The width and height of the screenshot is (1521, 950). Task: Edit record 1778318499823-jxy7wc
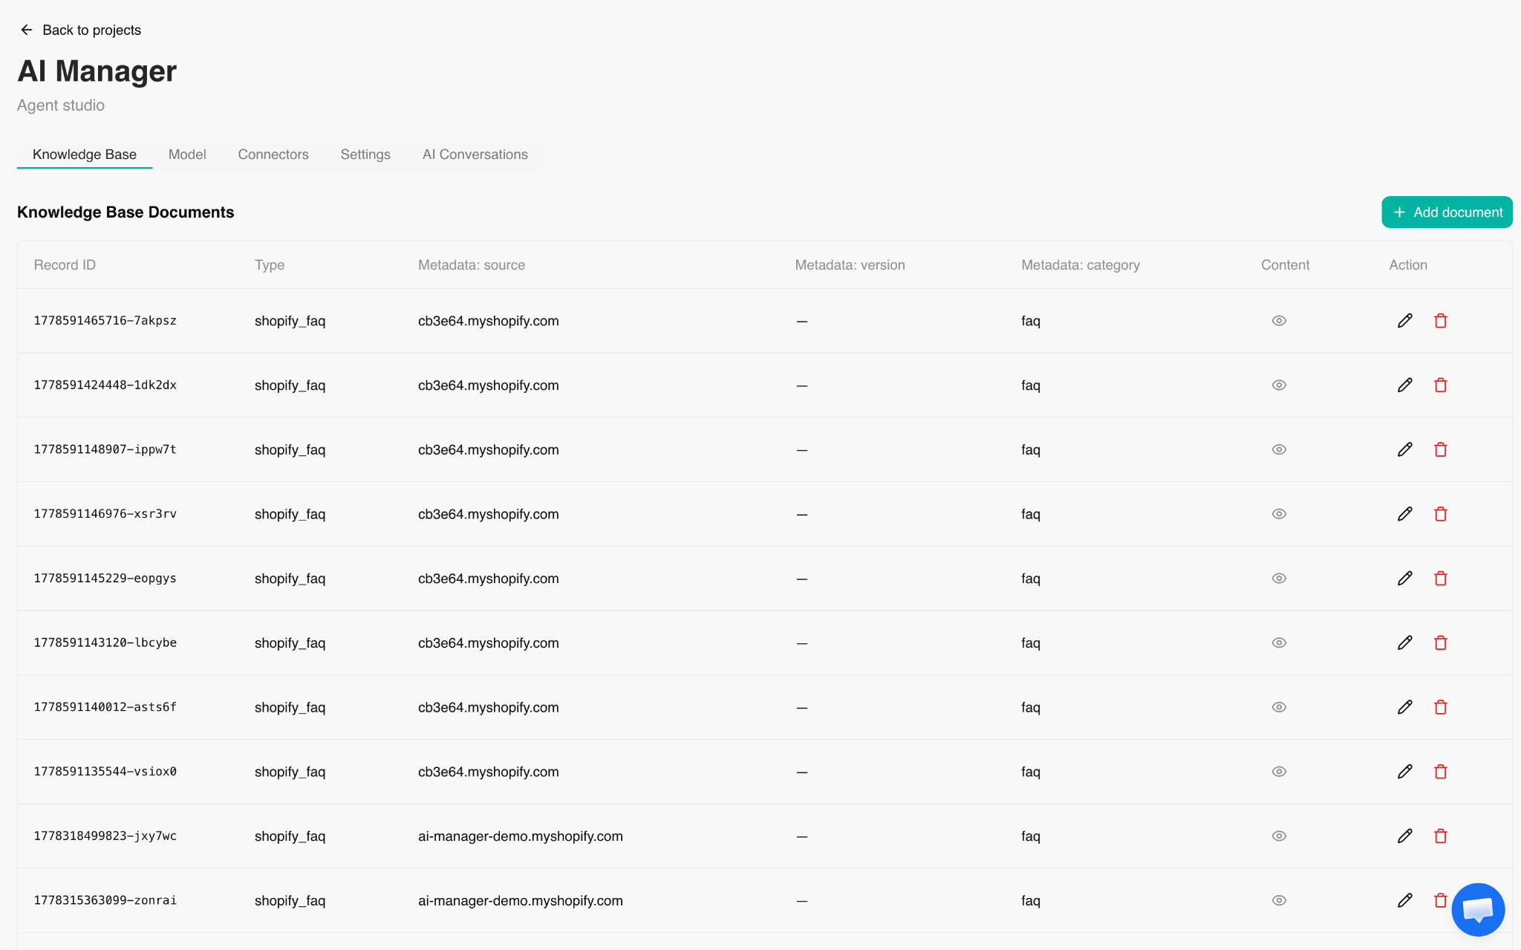point(1404,836)
